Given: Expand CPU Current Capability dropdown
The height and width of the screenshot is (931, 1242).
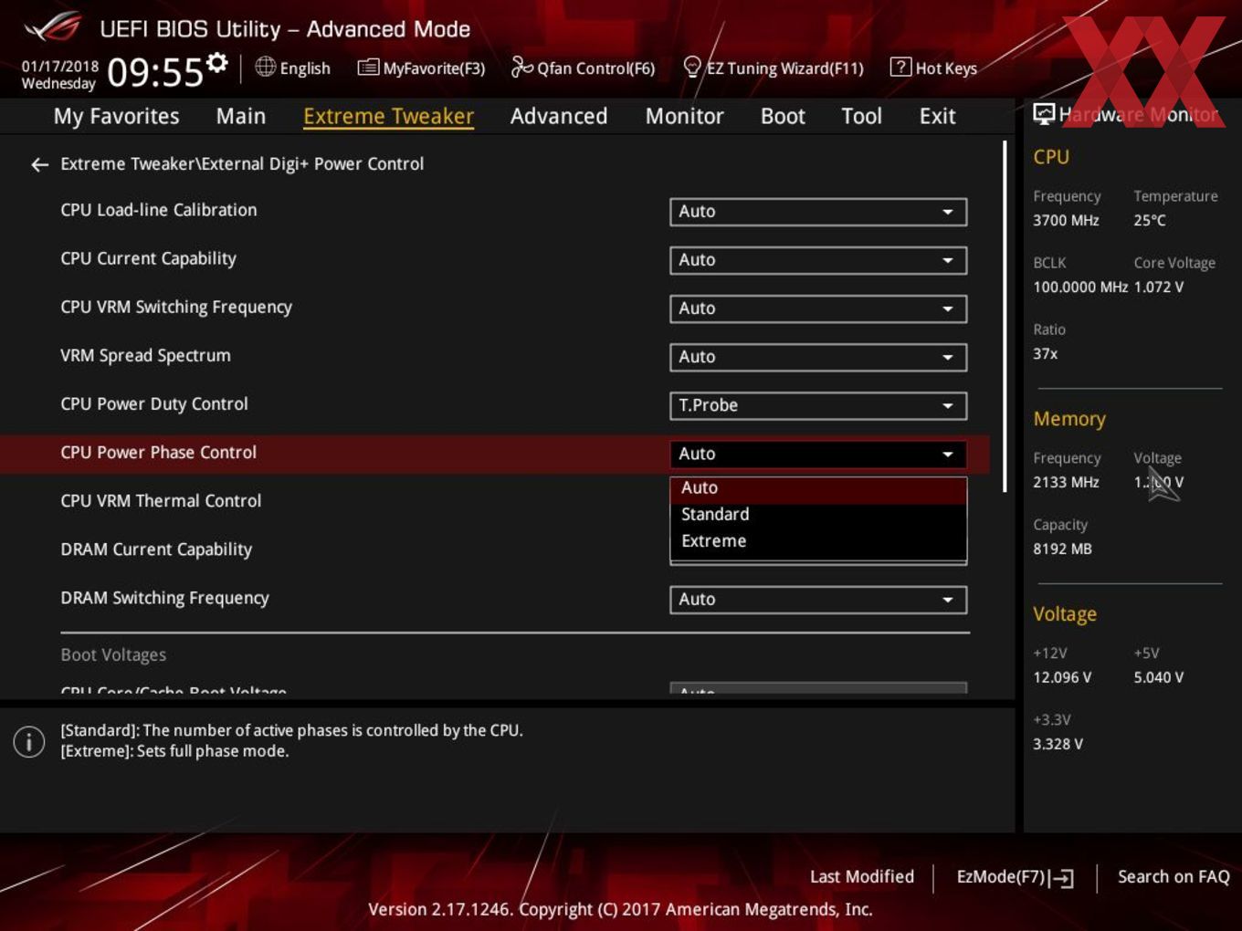Looking at the screenshot, I should [x=818, y=260].
